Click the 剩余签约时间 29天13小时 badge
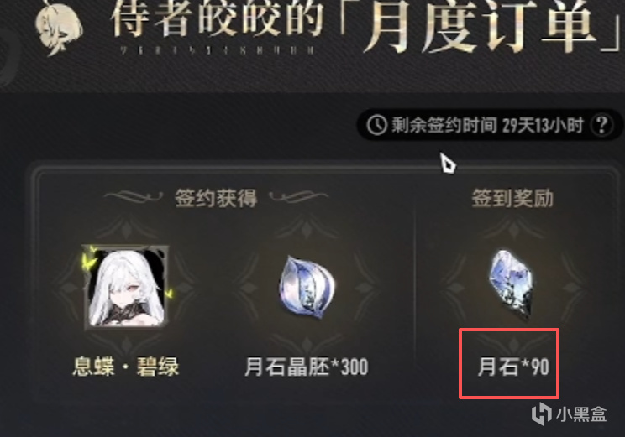 pos(489,125)
